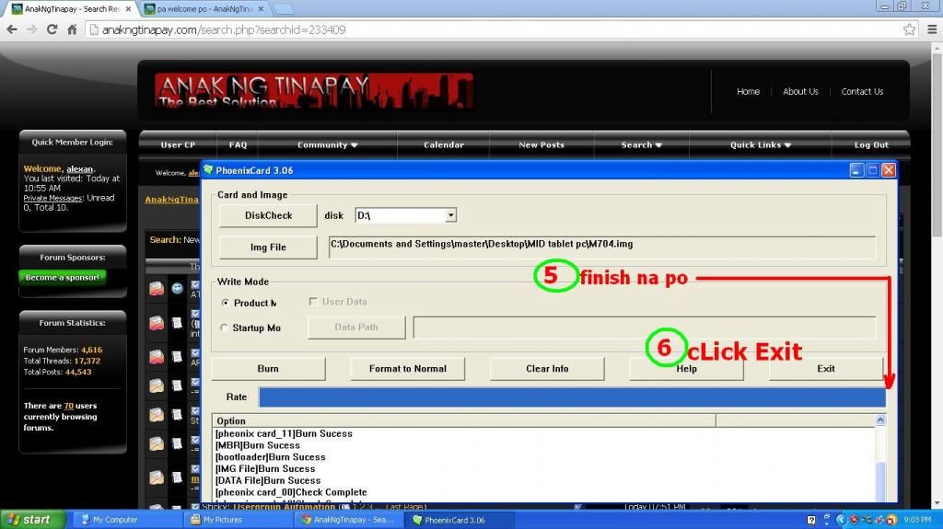Viewport: 943px width, 529px height.
Task: Click the Format to Normal button
Action: tap(407, 368)
